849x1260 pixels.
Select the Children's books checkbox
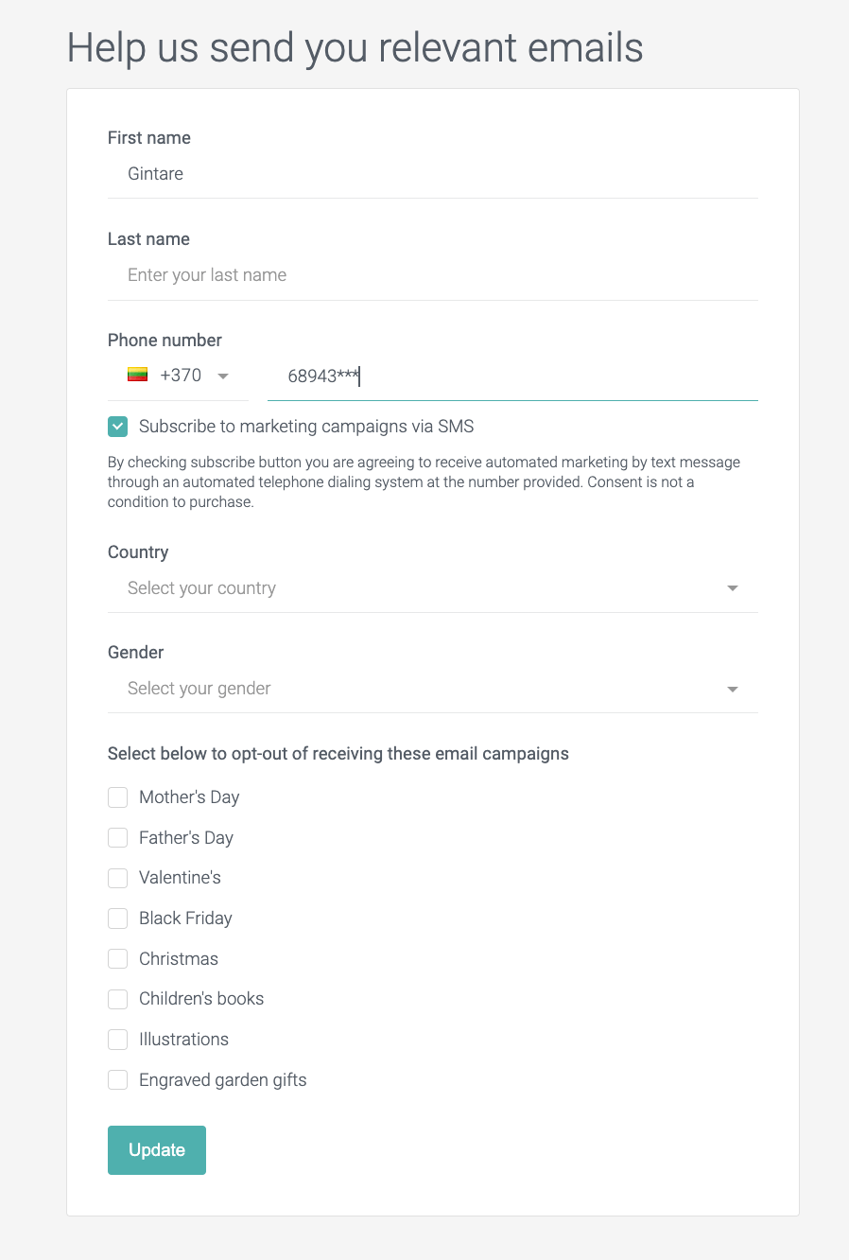[x=117, y=999]
